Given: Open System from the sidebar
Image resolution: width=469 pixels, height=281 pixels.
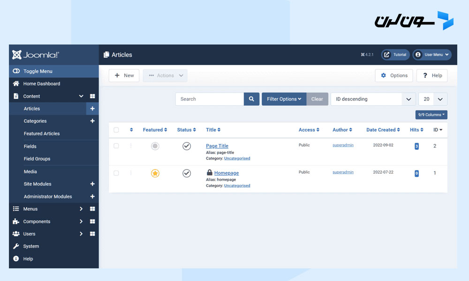Looking at the screenshot, I should pos(31,246).
